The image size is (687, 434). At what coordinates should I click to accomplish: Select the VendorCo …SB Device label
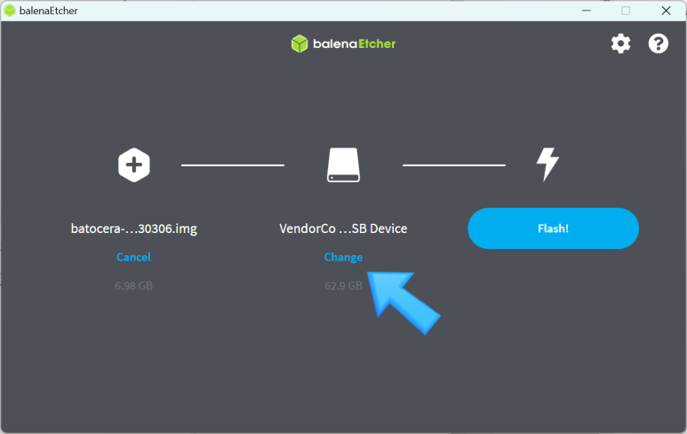point(343,229)
